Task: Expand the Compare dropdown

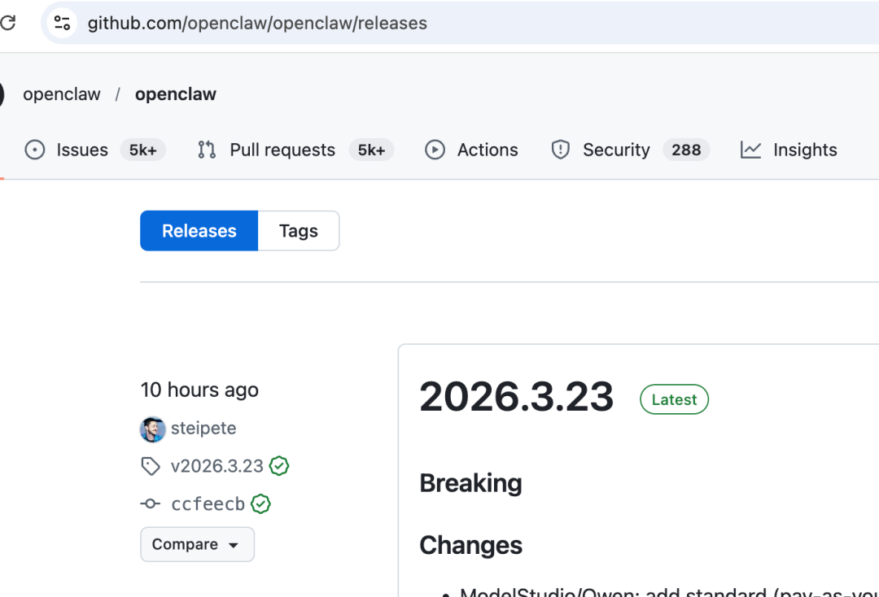Action: 197,544
